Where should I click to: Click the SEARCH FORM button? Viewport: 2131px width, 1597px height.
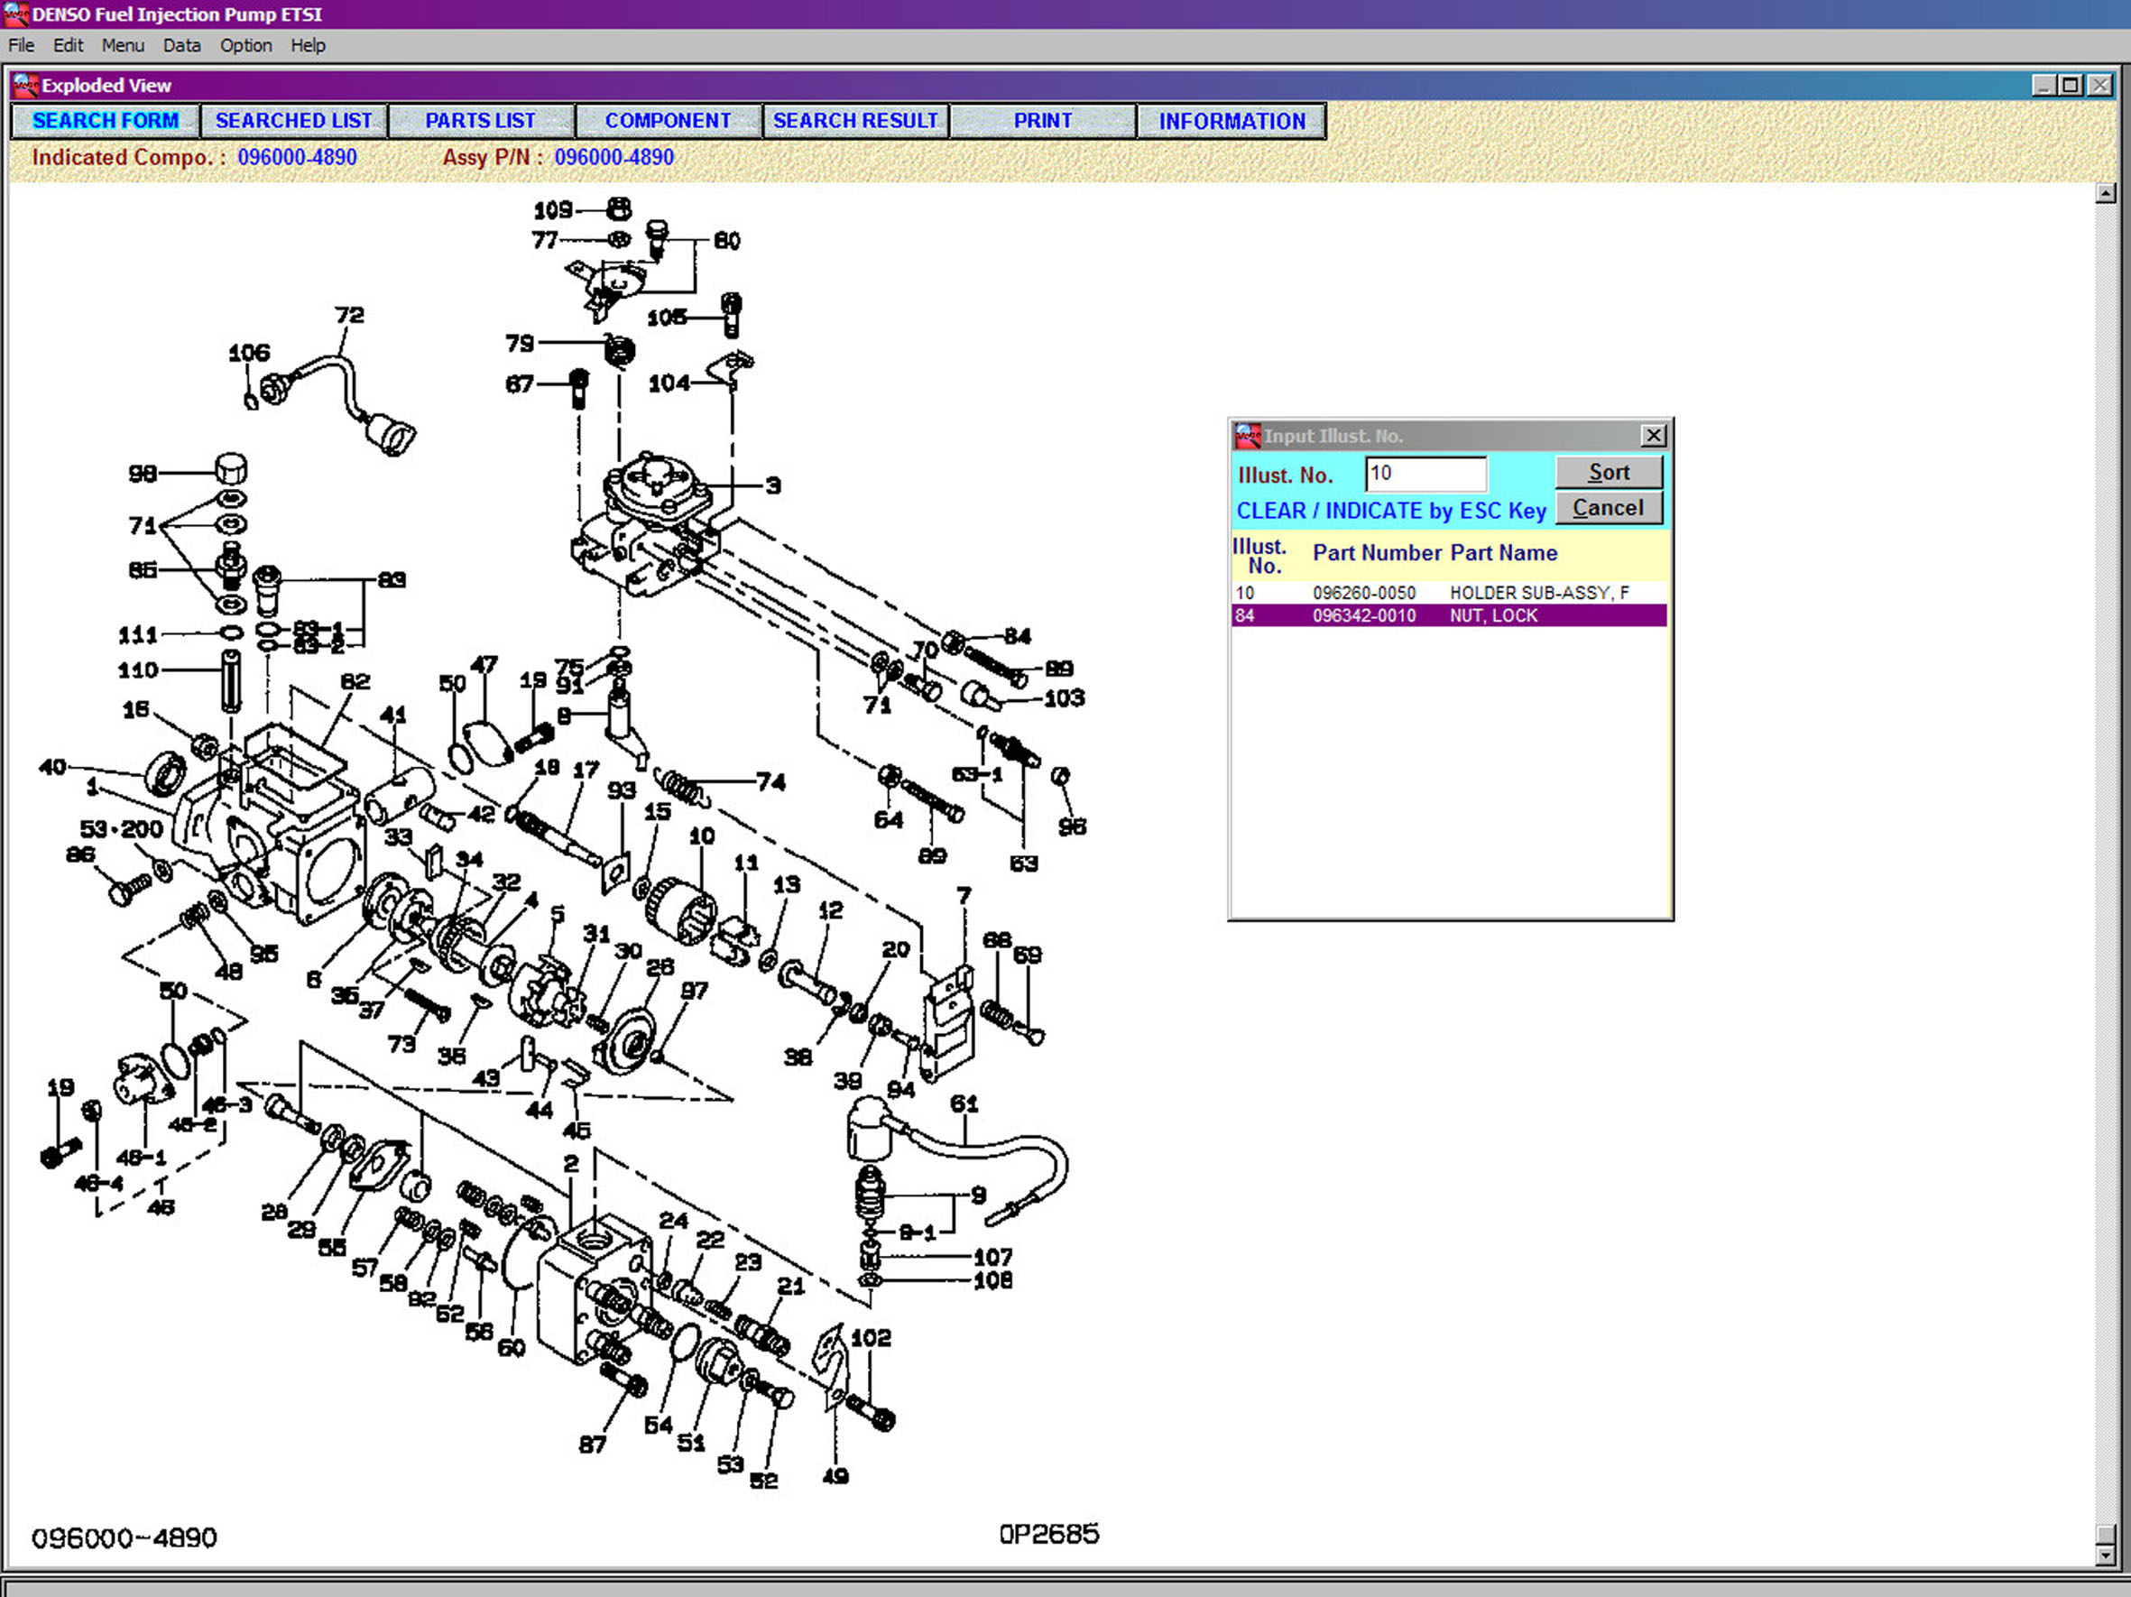coord(105,120)
